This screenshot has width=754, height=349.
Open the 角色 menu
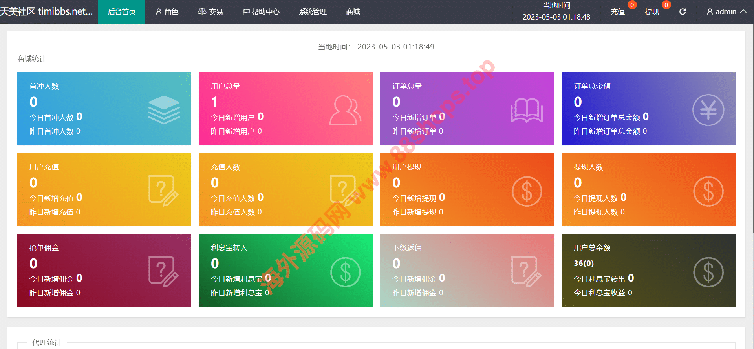pos(167,12)
